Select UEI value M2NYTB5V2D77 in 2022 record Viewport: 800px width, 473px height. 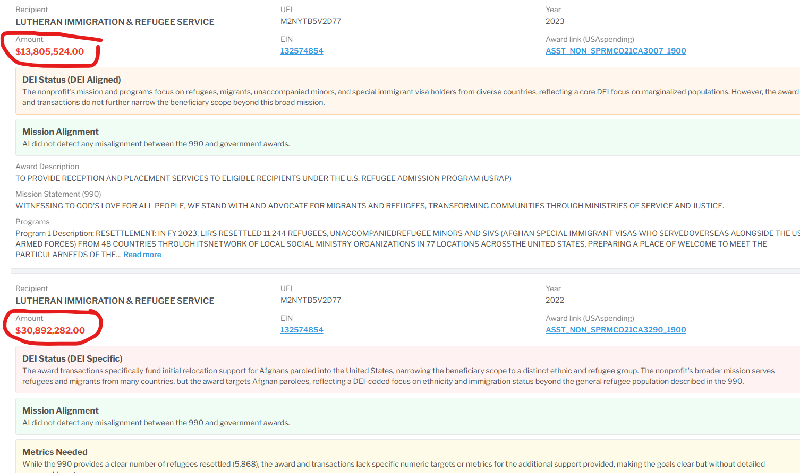(311, 300)
